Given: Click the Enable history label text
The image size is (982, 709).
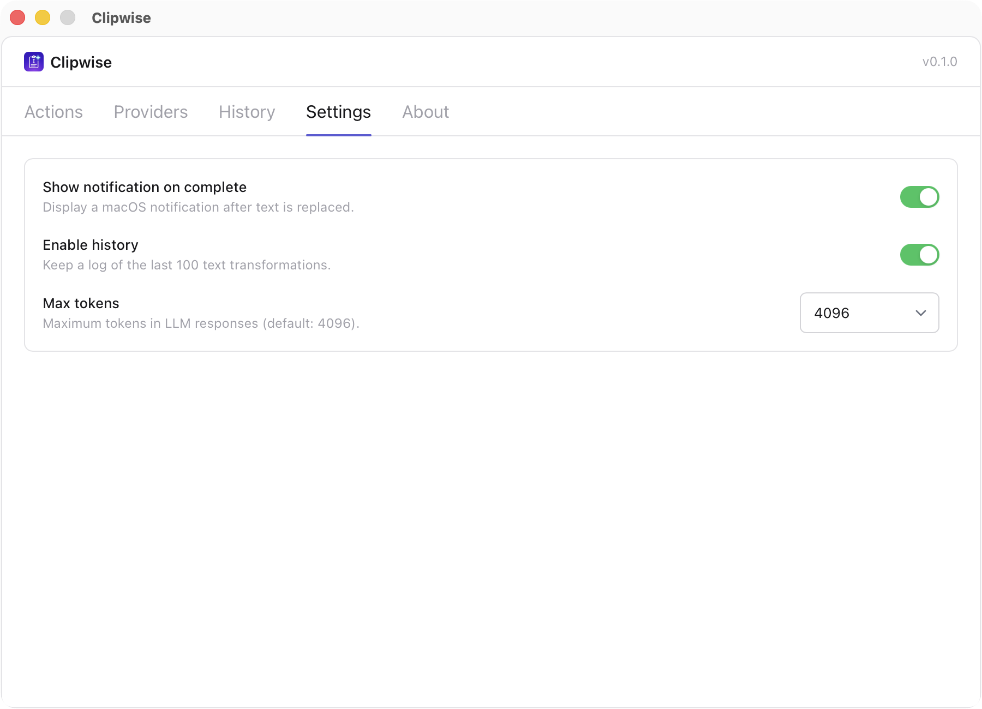Looking at the screenshot, I should (90, 245).
